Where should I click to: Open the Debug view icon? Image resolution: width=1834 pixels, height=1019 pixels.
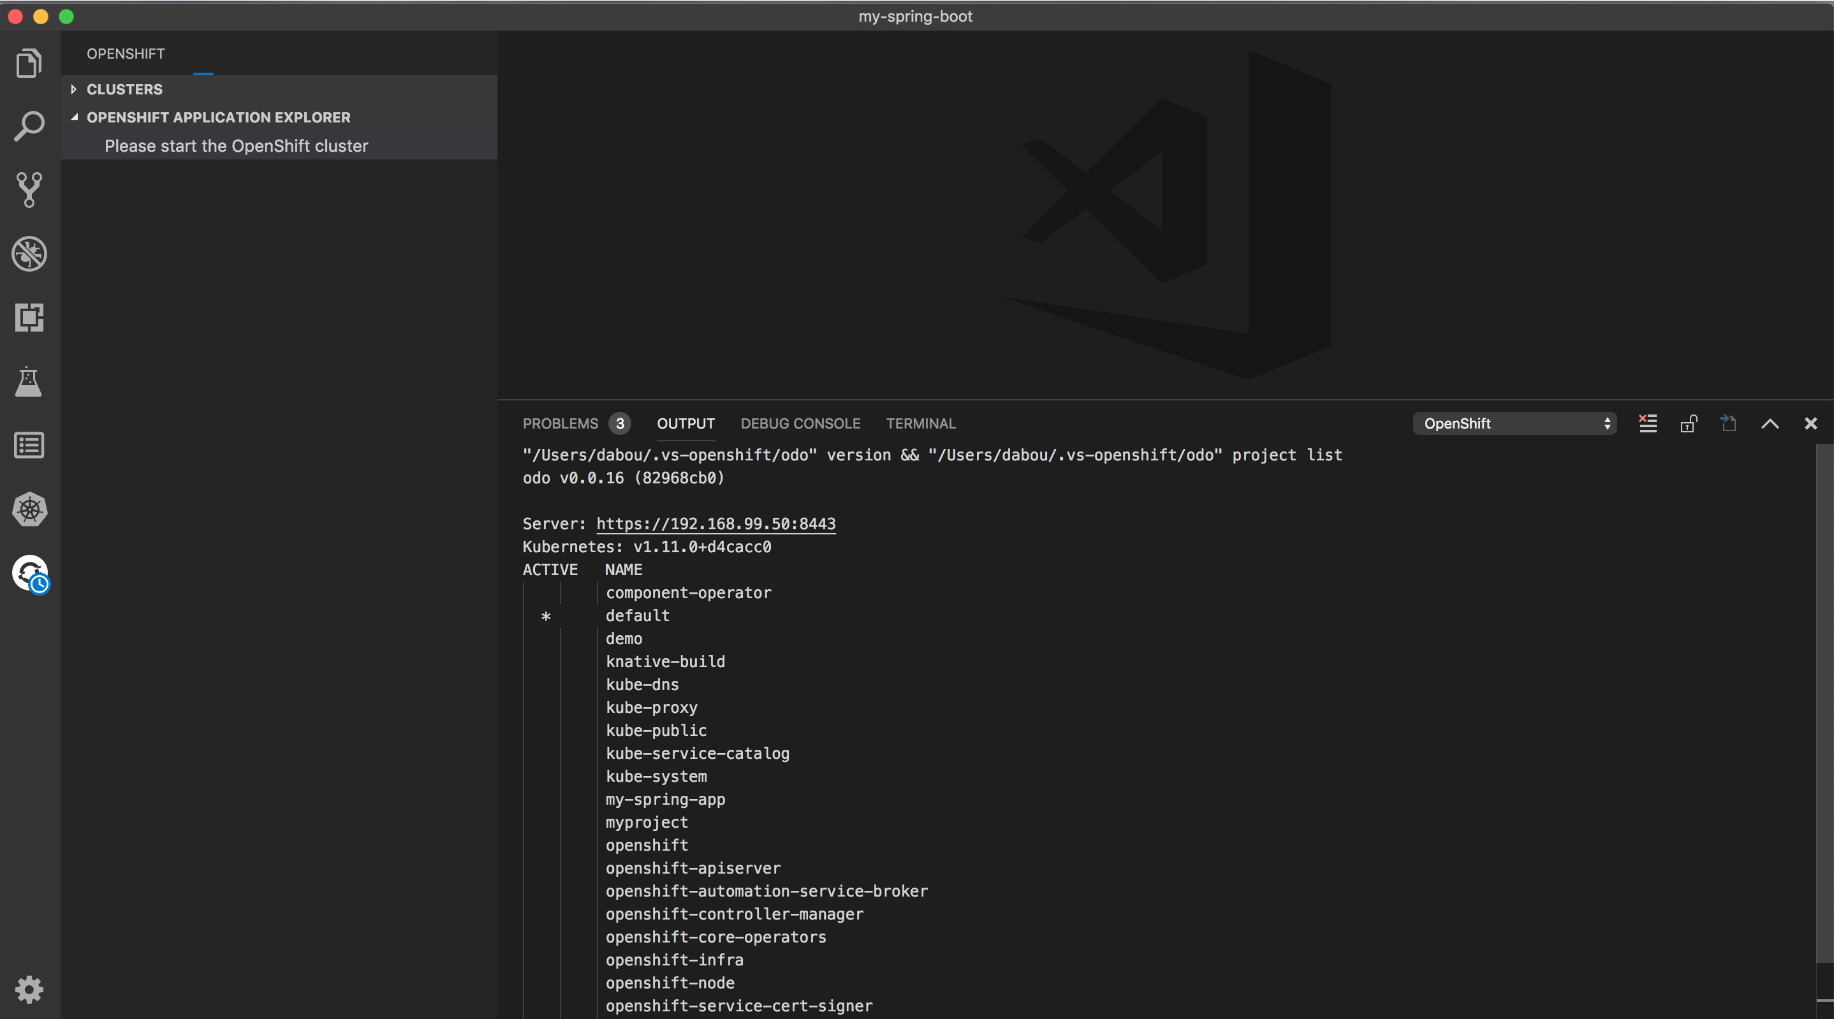pos(29,254)
